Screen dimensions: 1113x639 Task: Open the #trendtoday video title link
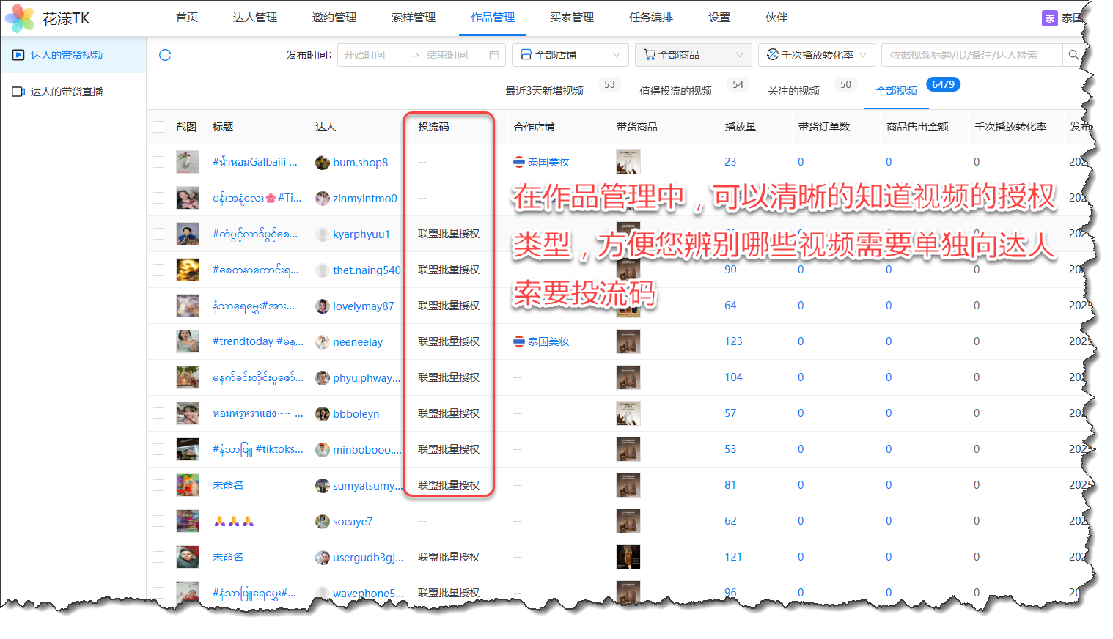pyautogui.click(x=257, y=341)
